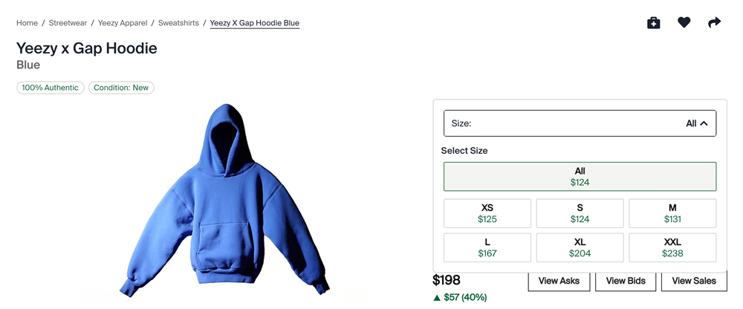Choose size XS for $125
This screenshot has width=743, height=309.
[487, 214]
